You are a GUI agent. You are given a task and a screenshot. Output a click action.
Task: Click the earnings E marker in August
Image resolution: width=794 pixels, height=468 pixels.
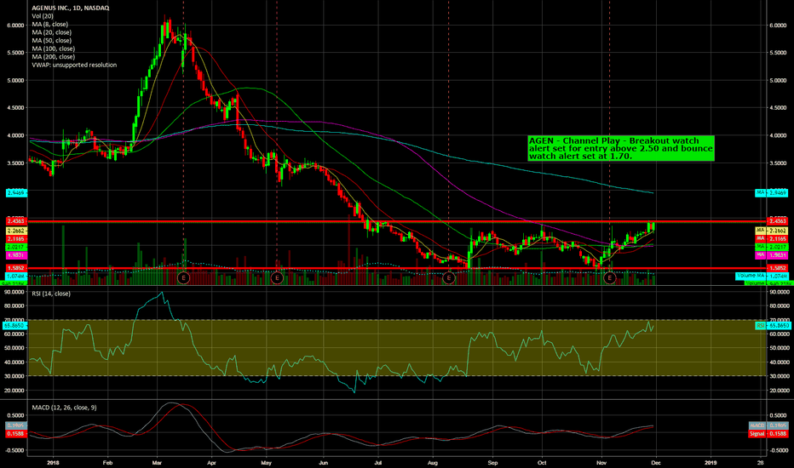449,277
